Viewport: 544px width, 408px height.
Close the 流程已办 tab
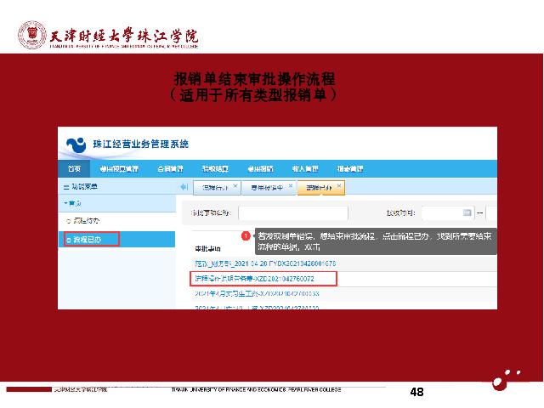tap(339, 186)
